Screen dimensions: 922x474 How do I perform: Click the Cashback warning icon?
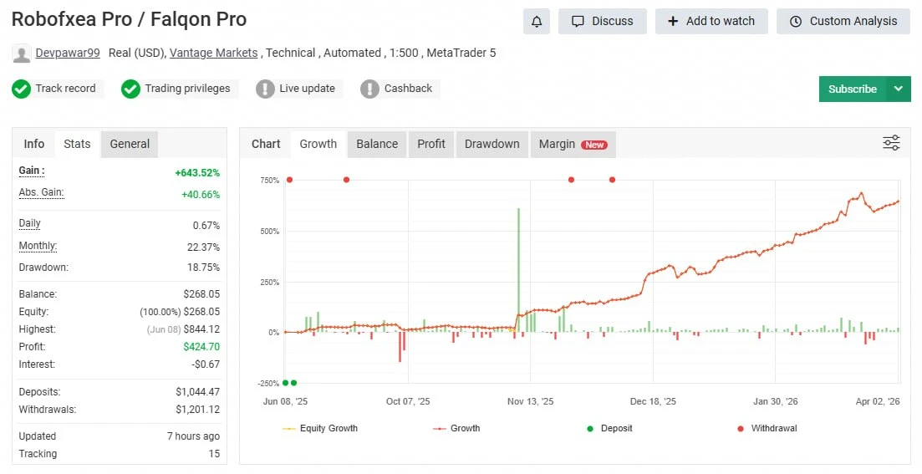[x=369, y=89]
